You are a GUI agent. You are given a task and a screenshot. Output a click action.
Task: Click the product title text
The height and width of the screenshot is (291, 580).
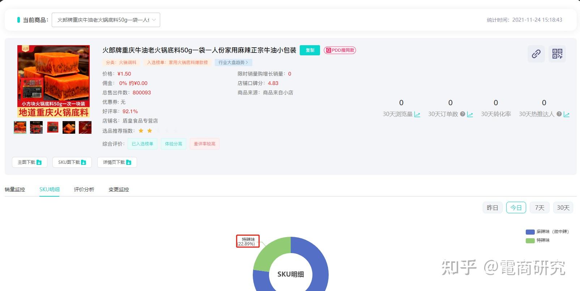tap(199, 50)
